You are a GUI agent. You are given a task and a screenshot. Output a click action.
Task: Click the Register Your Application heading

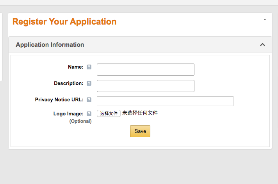click(x=64, y=21)
